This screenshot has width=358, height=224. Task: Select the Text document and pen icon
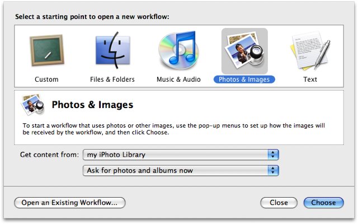pos(310,50)
